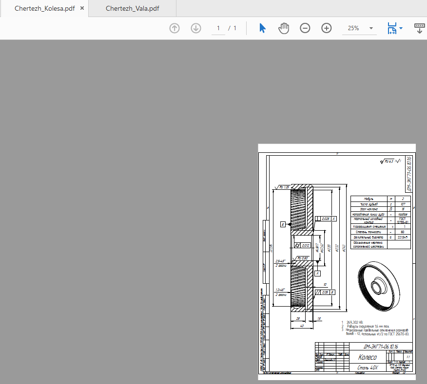Click the 3D gear wheel illustration

379,286
